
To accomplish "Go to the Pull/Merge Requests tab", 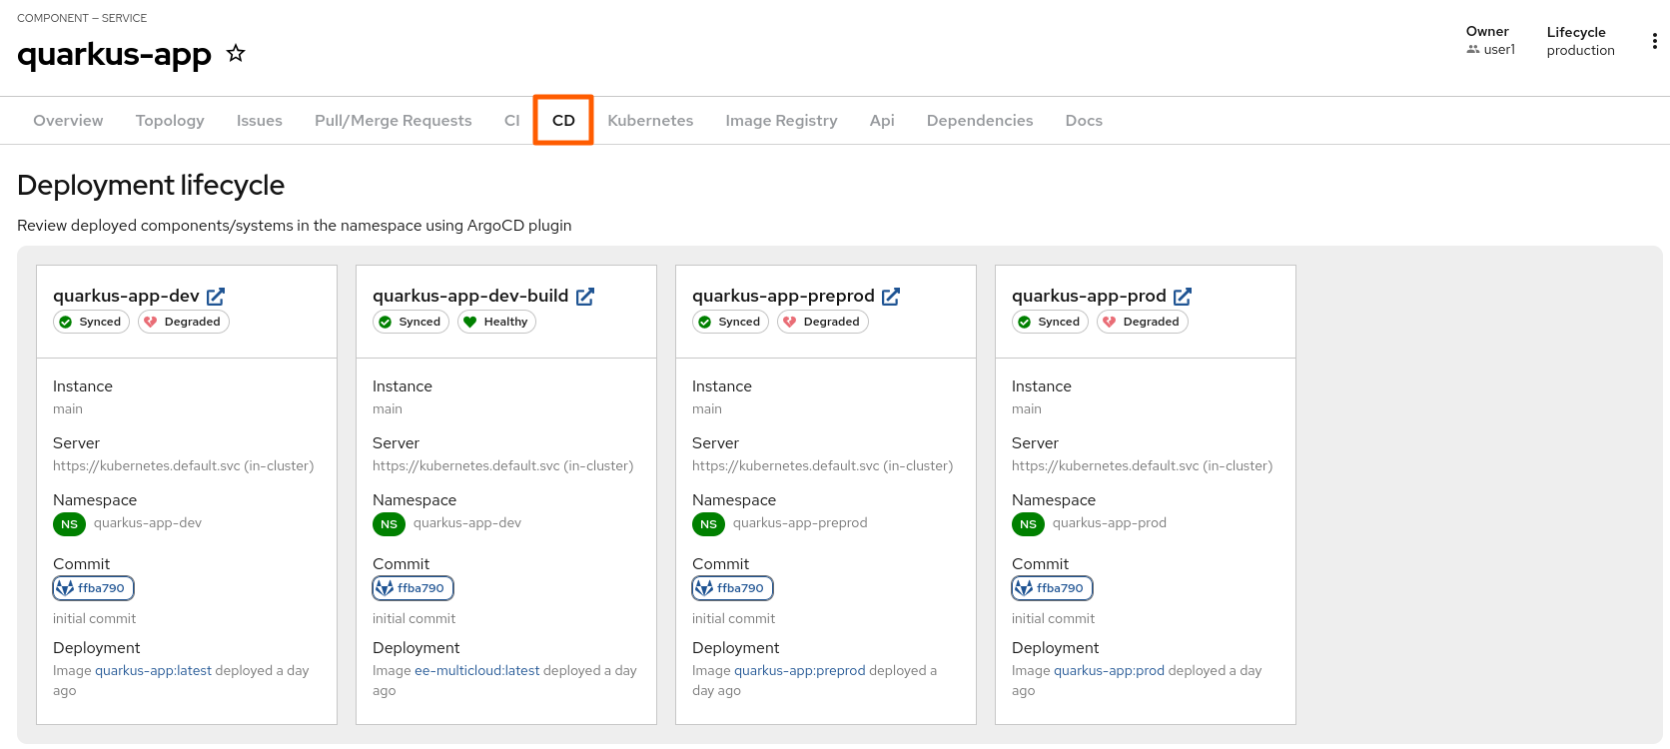I will pos(393,121).
